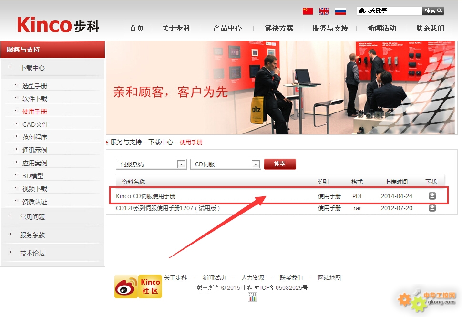
Task: Click the rar format cell
Action: point(357,208)
